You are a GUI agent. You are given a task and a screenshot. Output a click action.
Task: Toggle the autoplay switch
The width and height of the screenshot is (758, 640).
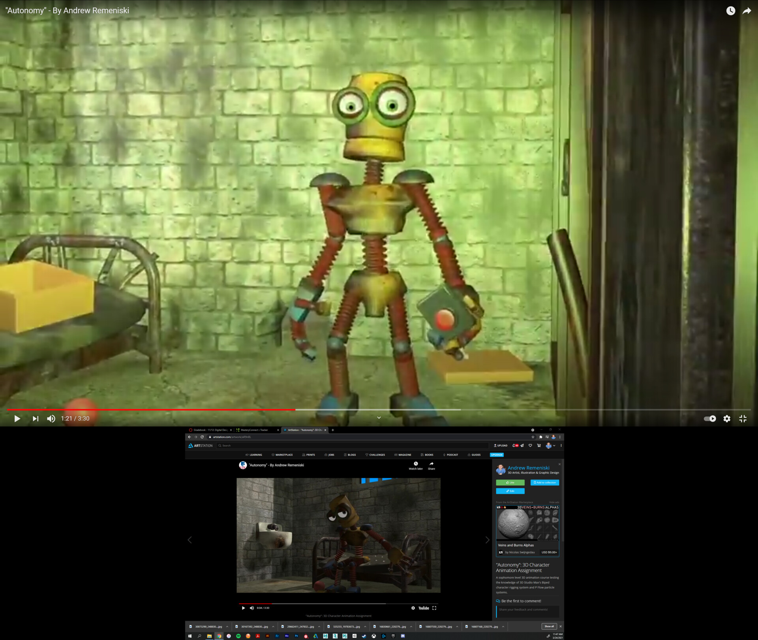[x=710, y=418]
